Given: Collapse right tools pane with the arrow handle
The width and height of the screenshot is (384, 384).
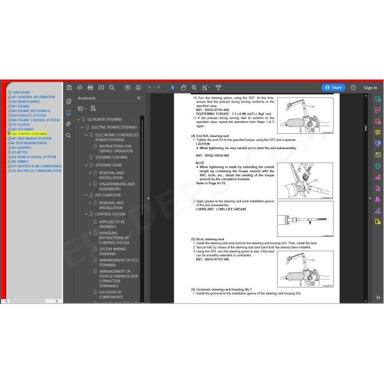Looking at the screenshot, I should tap(370, 198).
